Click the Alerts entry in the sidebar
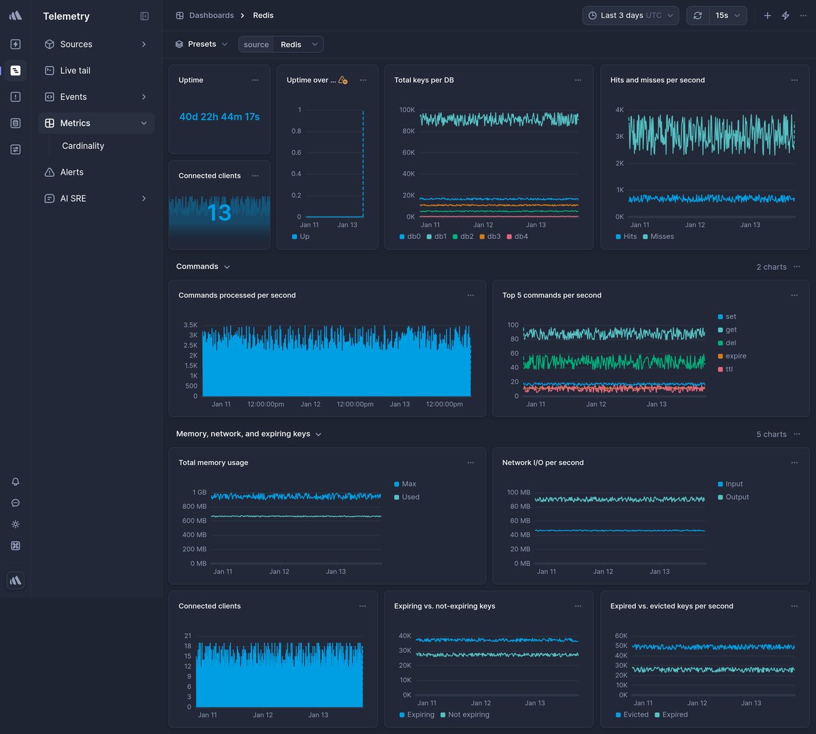Image resolution: width=816 pixels, height=734 pixels. coord(71,171)
